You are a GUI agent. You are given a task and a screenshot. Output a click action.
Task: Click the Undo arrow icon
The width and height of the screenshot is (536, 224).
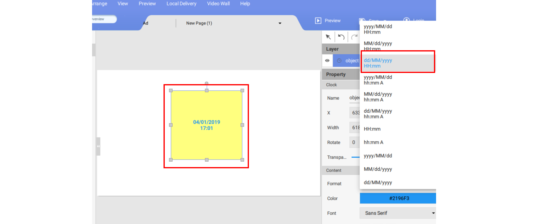click(x=341, y=37)
